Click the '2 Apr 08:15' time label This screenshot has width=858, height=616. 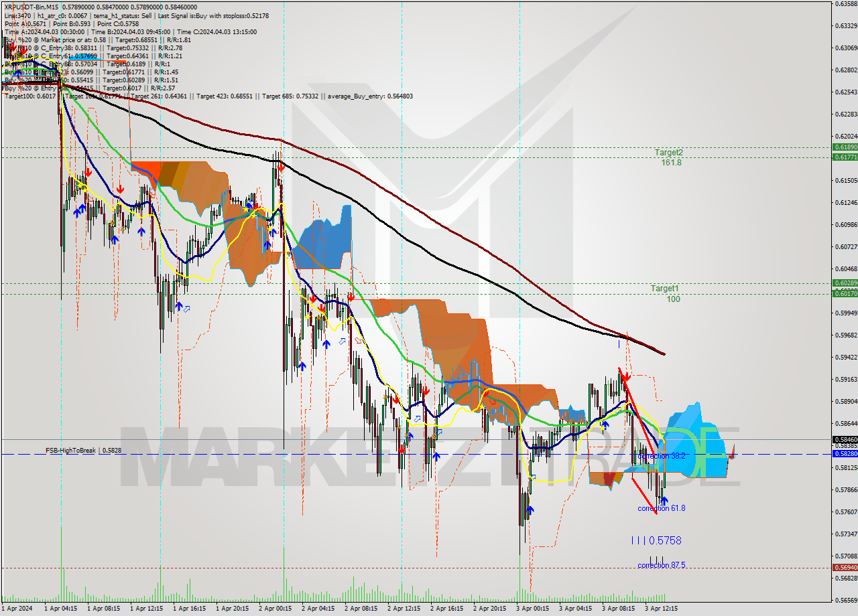363,609
